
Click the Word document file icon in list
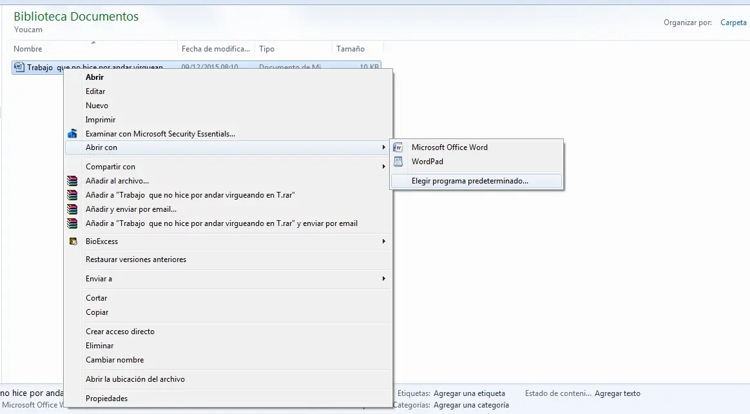pyautogui.click(x=19, y=68)
